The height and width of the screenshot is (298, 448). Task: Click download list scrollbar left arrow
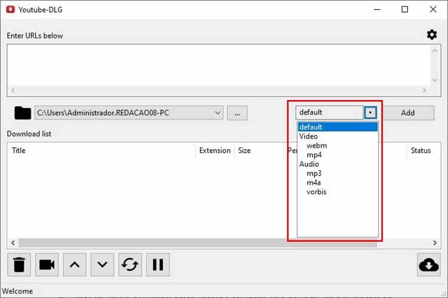pyautogui.click(x=13, y=243)
